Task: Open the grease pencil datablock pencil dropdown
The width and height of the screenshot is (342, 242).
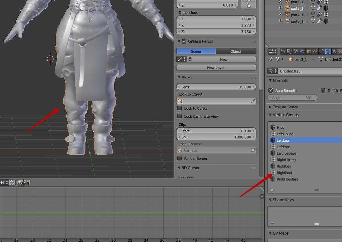Action: tap(181, 59)
